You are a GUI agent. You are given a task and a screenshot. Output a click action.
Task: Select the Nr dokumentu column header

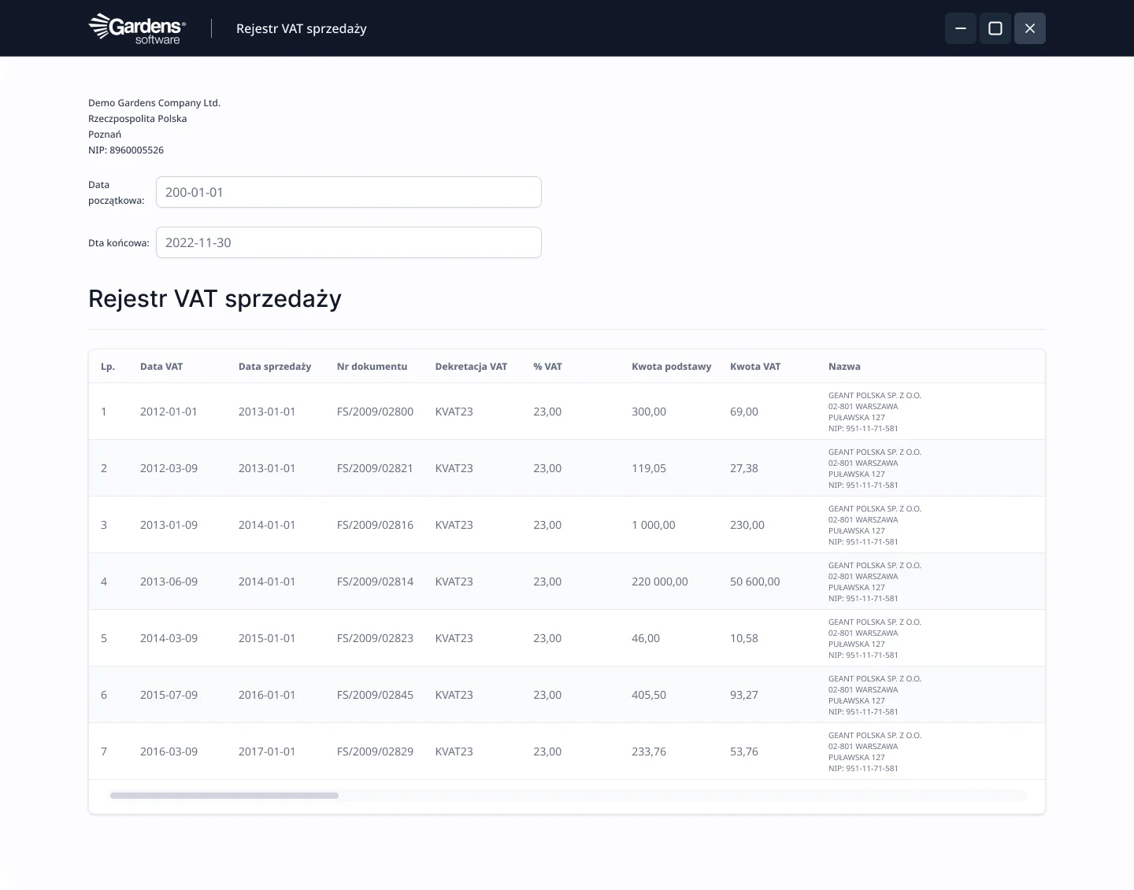pyautogui.click(x=372, y=367)
